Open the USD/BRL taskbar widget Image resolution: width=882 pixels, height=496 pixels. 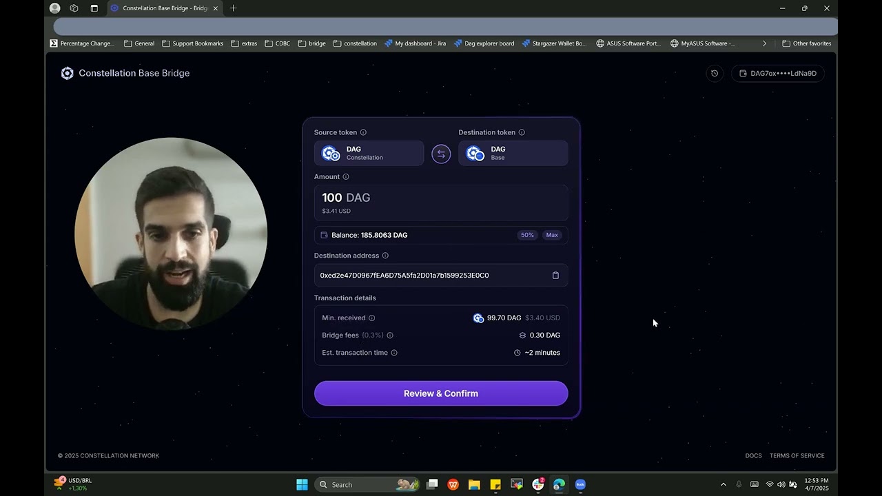point(72,484)
